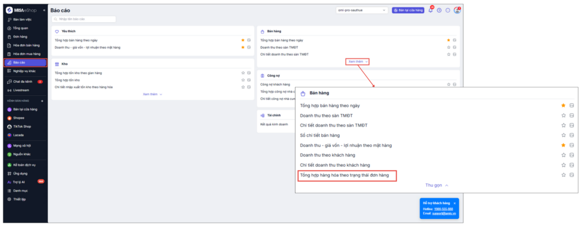This screenshot has width=583, height=228.
Task: Open Tổng hợp hàng hóa theo trạng thái đơn hàng
Action: (x=344, y=175)
